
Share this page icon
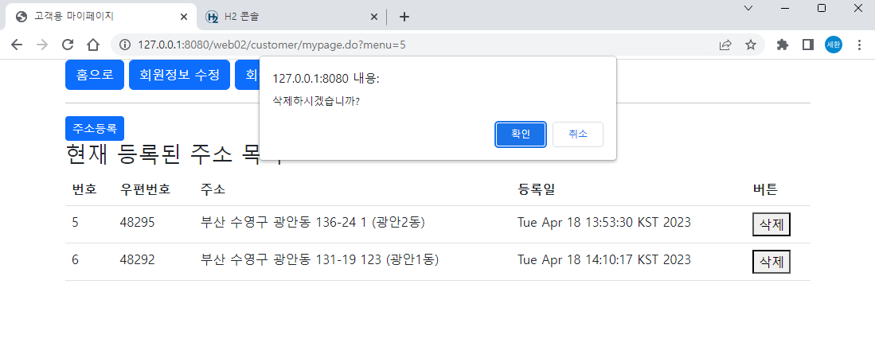[x=725, y=45]
